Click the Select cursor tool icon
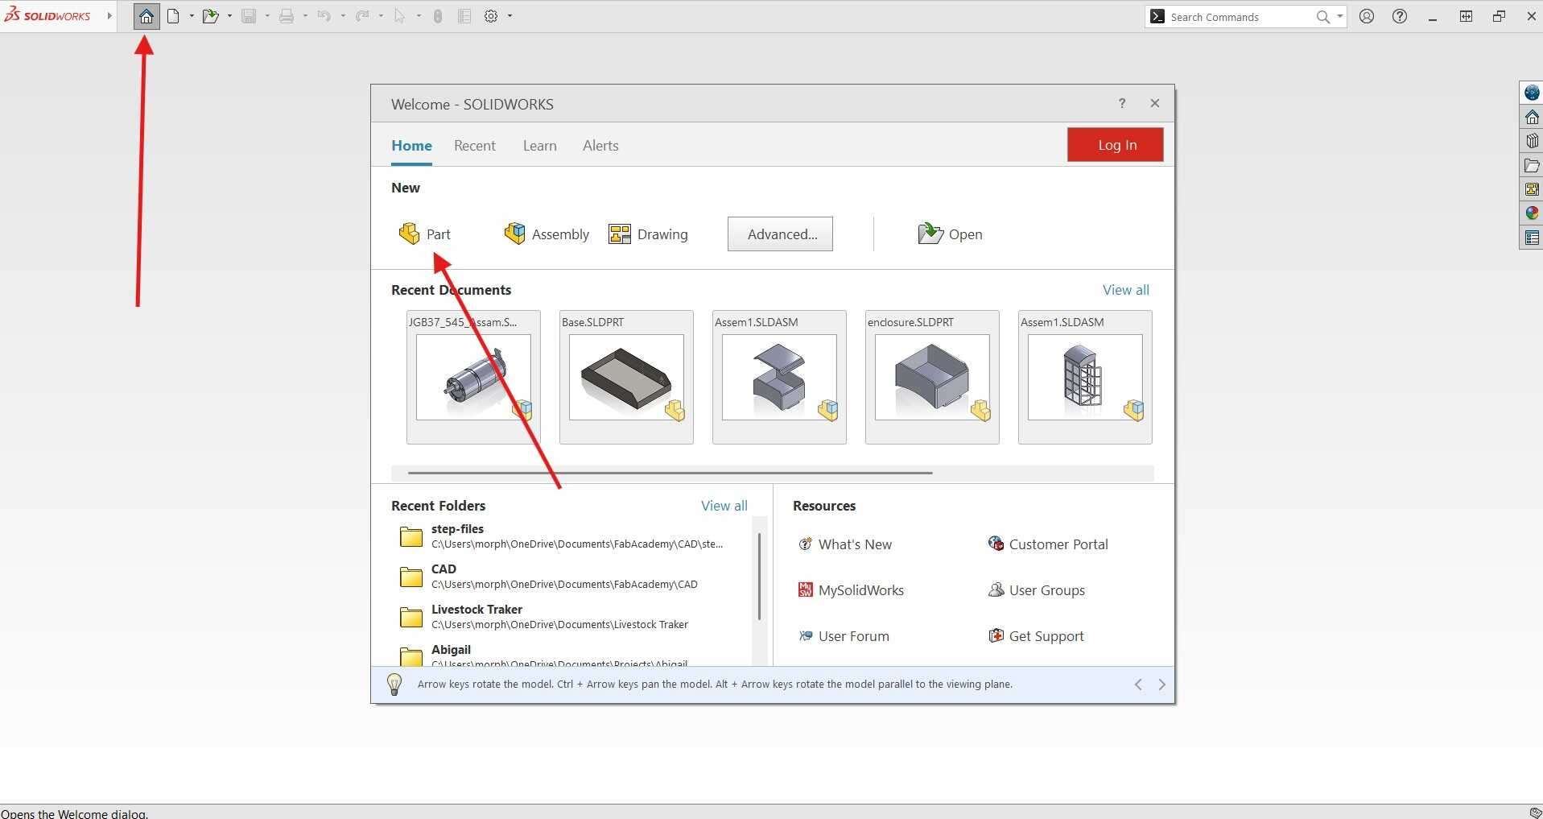 coord(400,16)
